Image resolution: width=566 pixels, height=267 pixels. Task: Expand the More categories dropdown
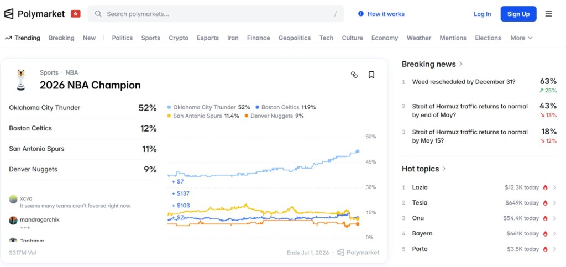(x=521, y=38)
